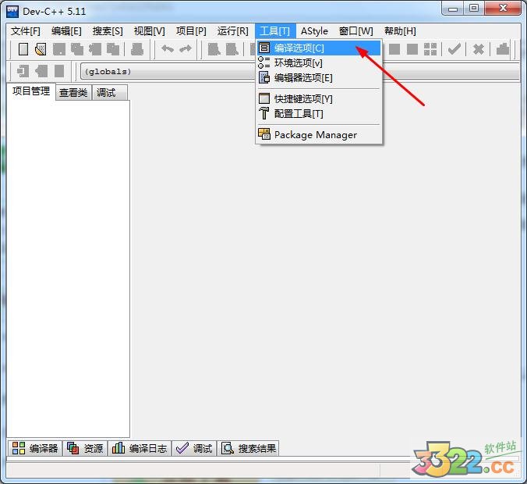Open the bottom 编译器 tab
This screenshot has height=484, width=527.
tap(35, 448)
